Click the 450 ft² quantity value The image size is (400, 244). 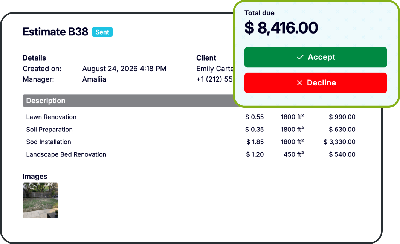click(294, 154)
